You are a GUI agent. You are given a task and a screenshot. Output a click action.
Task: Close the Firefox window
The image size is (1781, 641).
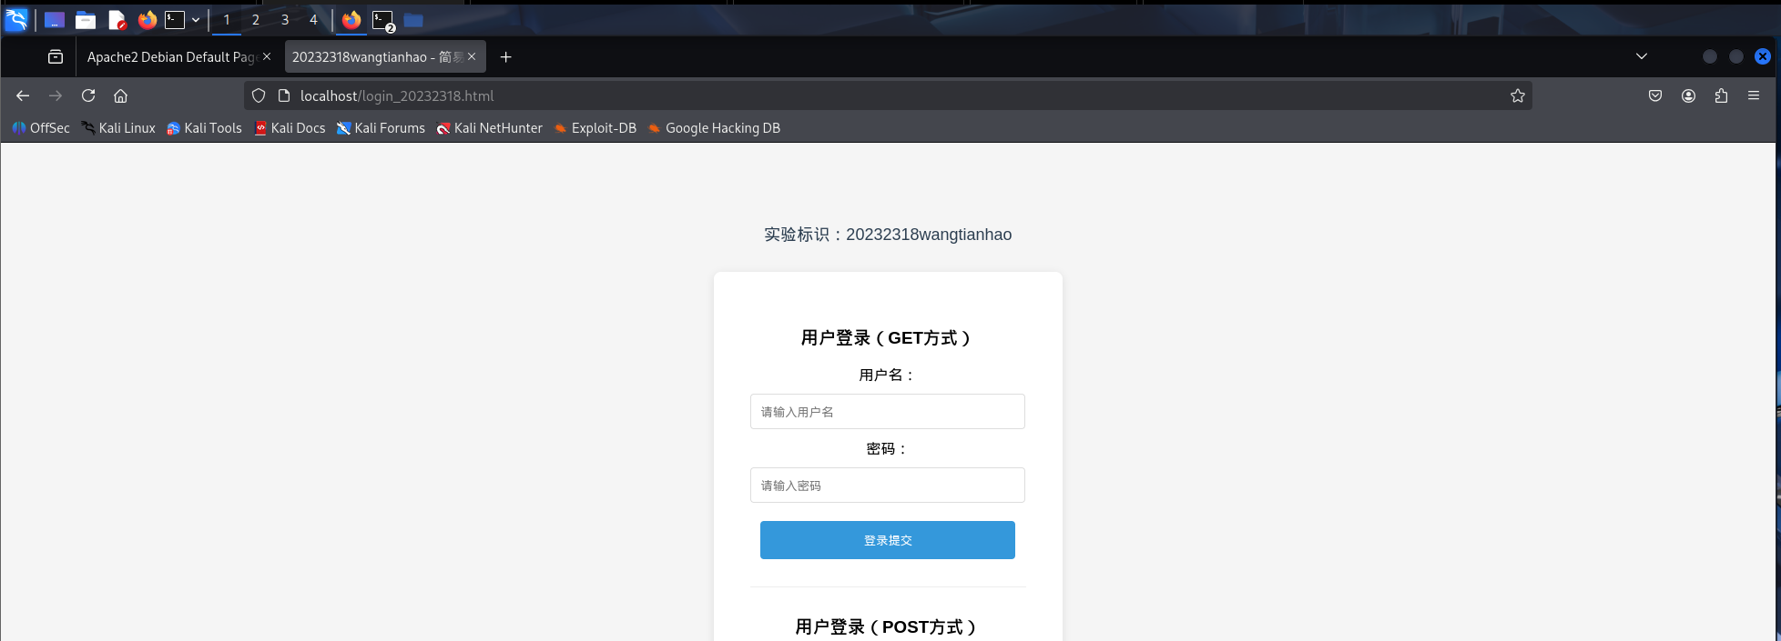click(x=1763, y=56)
